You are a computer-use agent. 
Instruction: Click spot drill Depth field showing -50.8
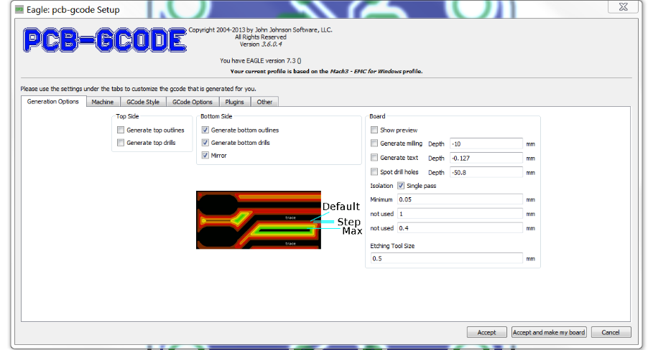point(486,173)
